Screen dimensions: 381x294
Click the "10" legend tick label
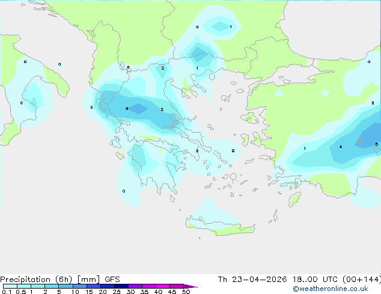coord(75,292)
